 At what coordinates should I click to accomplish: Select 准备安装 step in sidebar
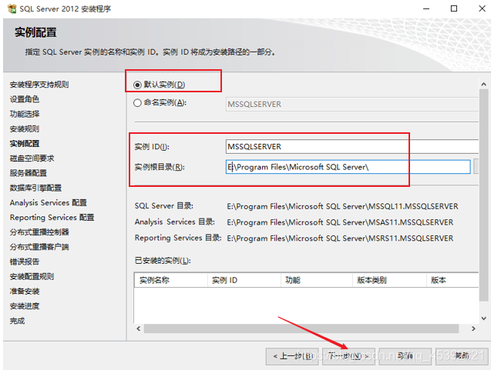[x=25, y=292]
